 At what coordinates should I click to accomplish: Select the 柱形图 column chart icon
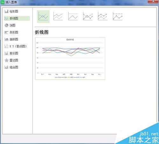[6, 11]
